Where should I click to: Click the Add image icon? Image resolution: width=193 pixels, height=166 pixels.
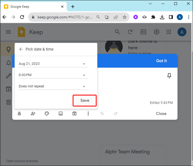click(x=61, y=114)
